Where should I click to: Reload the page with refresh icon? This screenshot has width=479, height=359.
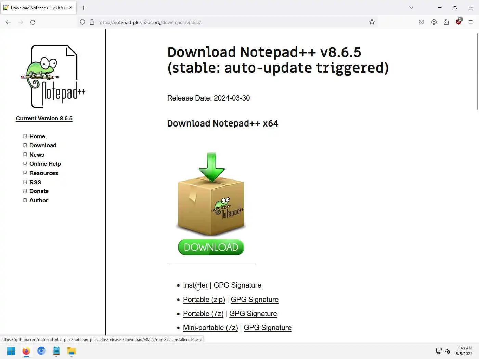(x=33, y=22)
